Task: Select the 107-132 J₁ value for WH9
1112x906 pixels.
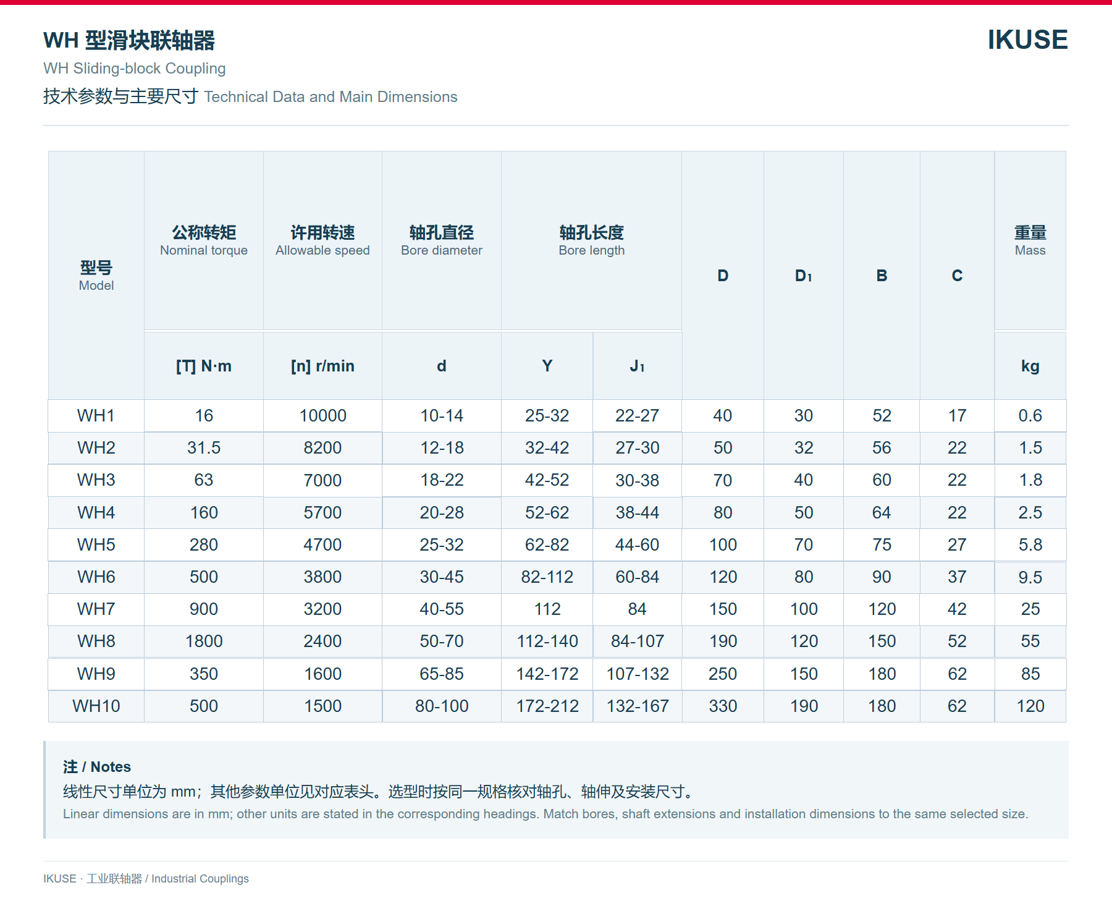Action: click(x=638, y=674)
